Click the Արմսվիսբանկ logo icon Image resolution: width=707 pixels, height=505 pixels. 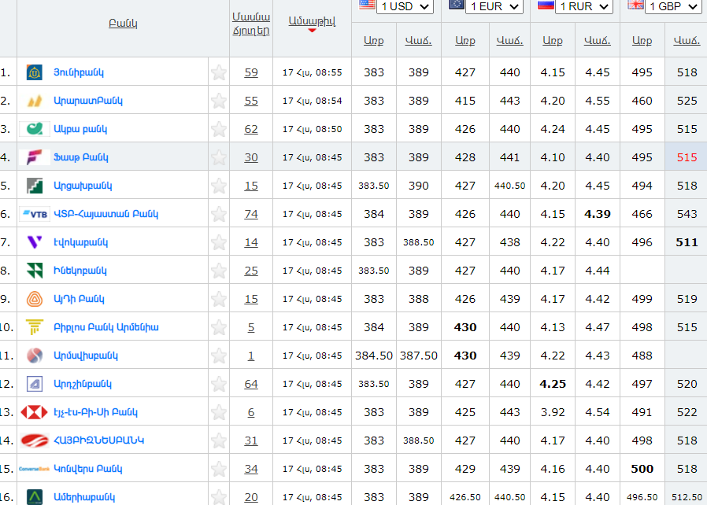pos(35,356)
